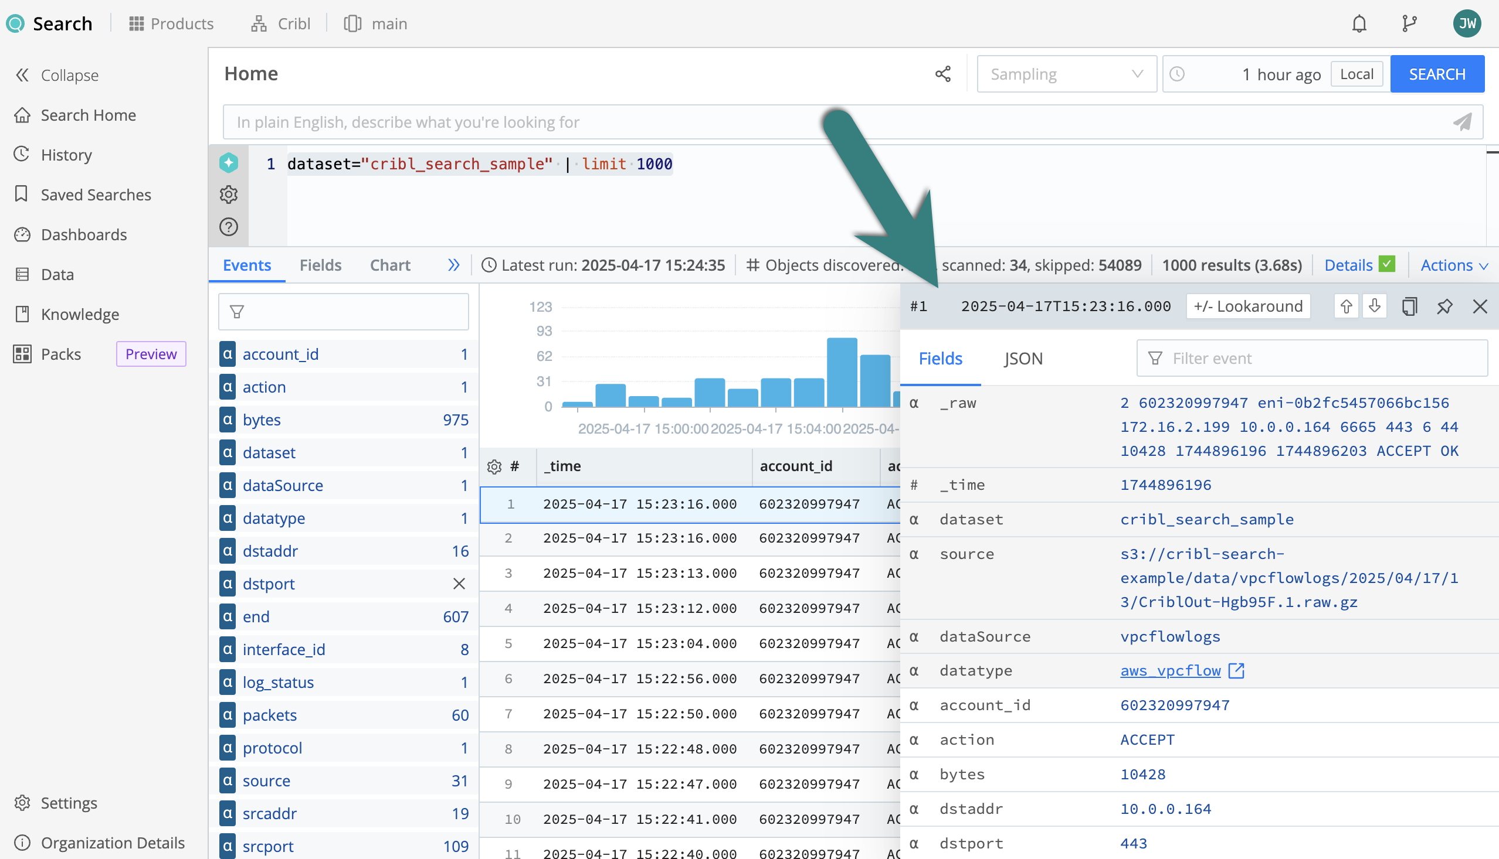Open the main workspace selector
The image size is (1499, 859).
tap(375, 23)
